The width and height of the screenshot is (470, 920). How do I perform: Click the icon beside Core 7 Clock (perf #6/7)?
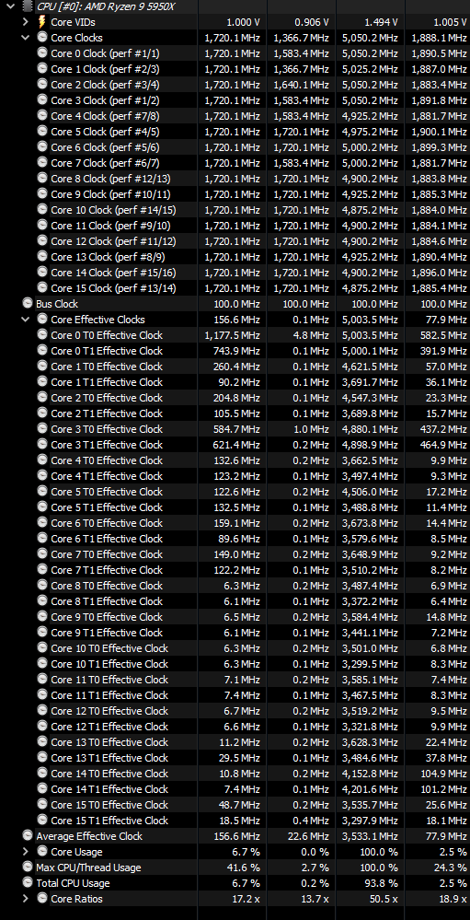coord(41,162)
